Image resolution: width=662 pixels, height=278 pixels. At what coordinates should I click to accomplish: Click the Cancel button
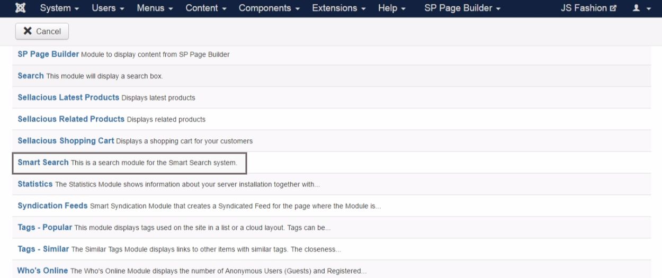[42, 31]
